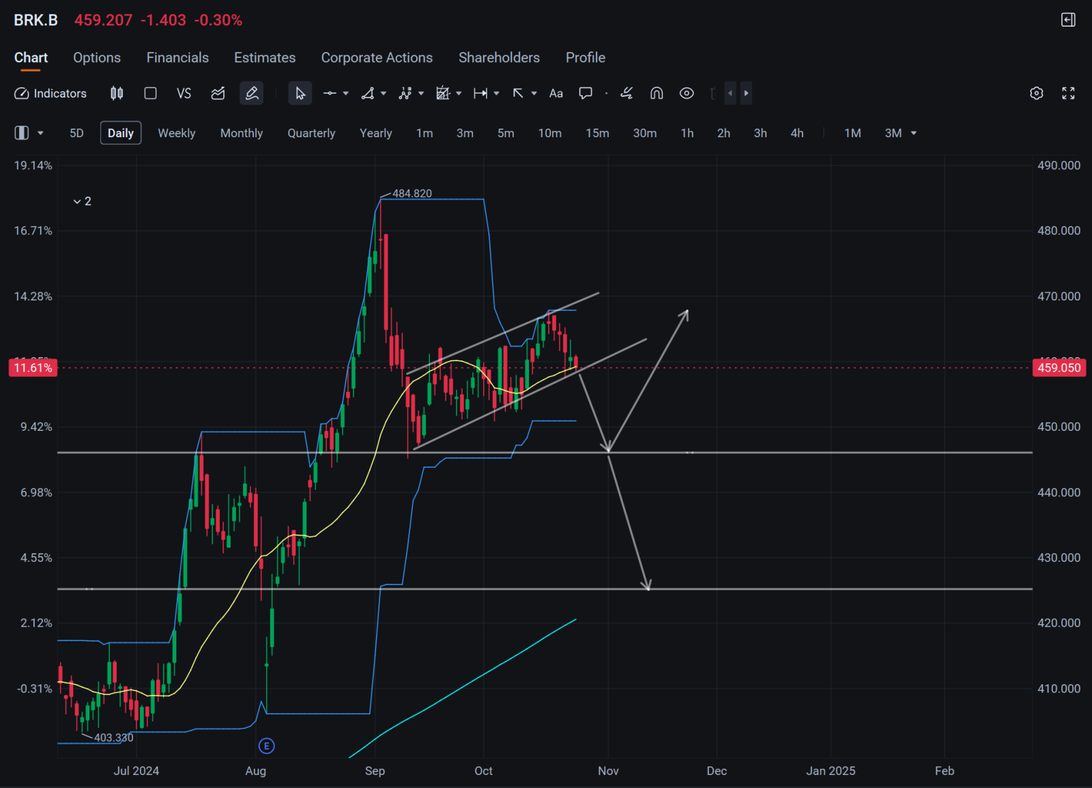
Task: Select the Weekly timeframe
Action: (x=177, y=133)
